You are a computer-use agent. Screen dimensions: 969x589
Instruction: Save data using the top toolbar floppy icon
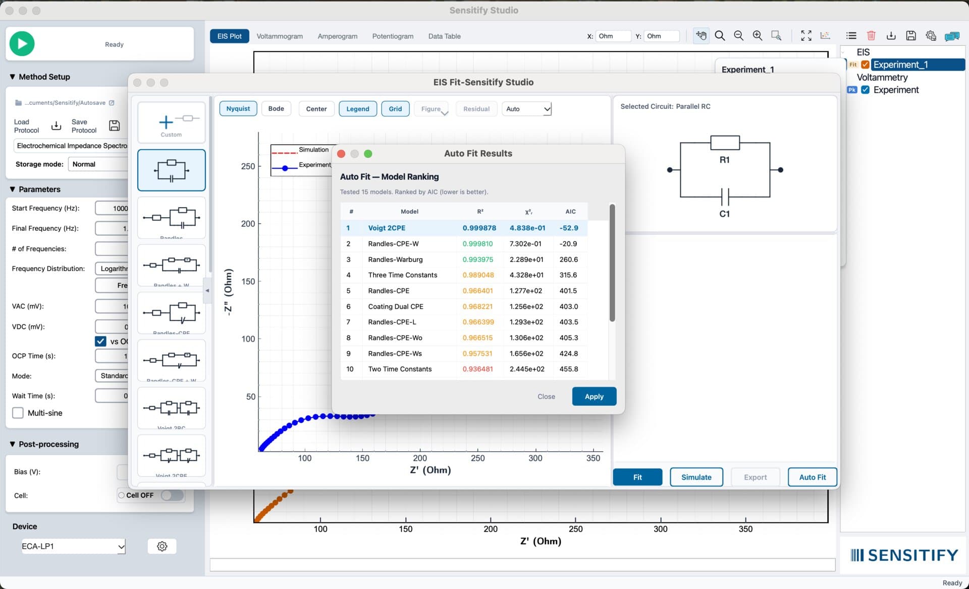click(911, 36)
